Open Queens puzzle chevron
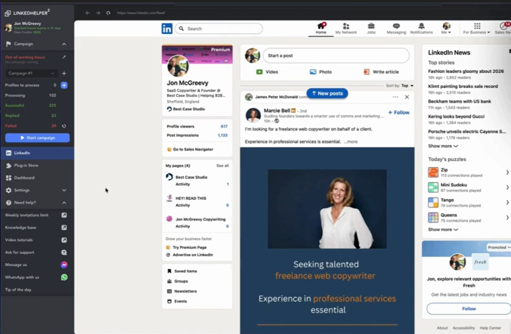The width and height of the screenshot is (511, 334). (x=508, y=217)
